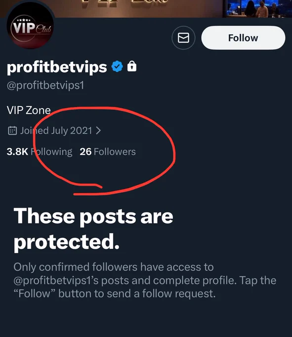
Task: View the 3.8K Following list
Action: pos(40,152)
